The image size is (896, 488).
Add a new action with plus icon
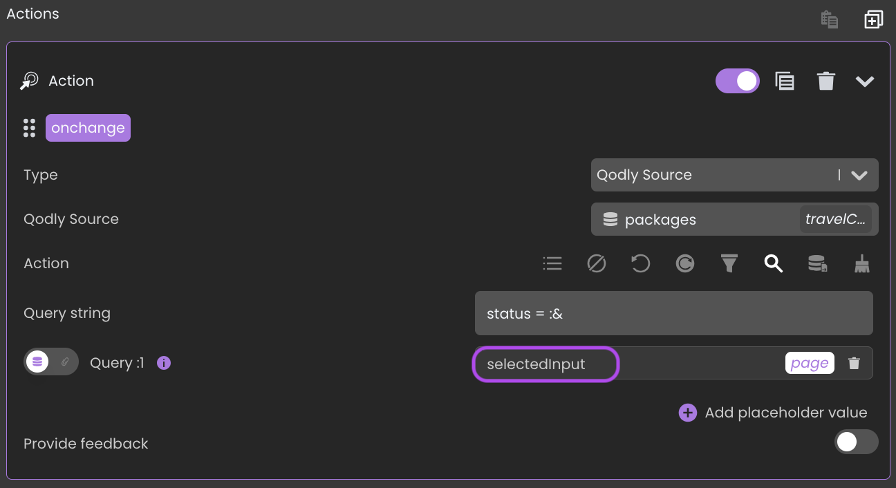pos(874,19)
